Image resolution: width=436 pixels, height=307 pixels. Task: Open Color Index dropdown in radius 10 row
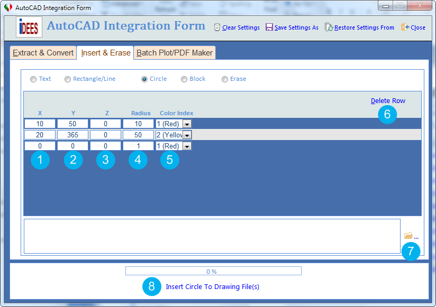coord(187,124)
